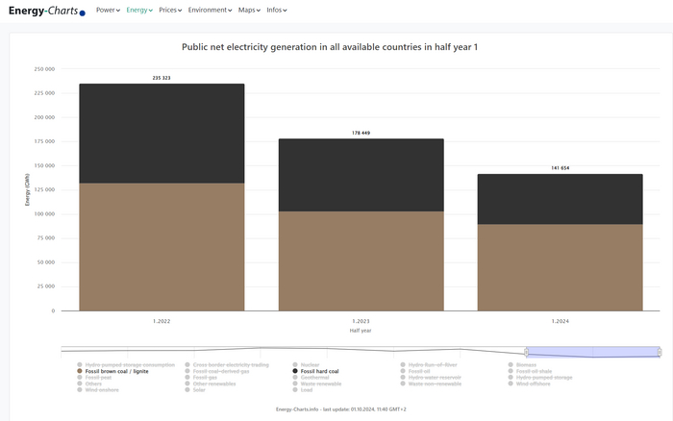
Task: Open the Energy dropdown menu
Action: tap(139, 10)
